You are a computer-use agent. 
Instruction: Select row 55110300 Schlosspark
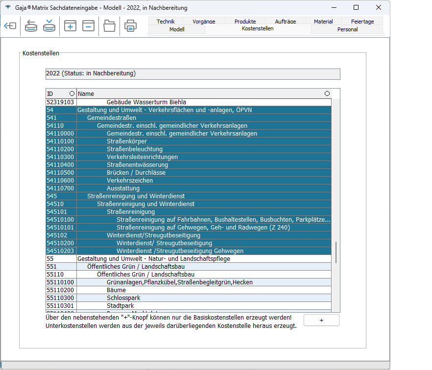click(x=123, y=298)
